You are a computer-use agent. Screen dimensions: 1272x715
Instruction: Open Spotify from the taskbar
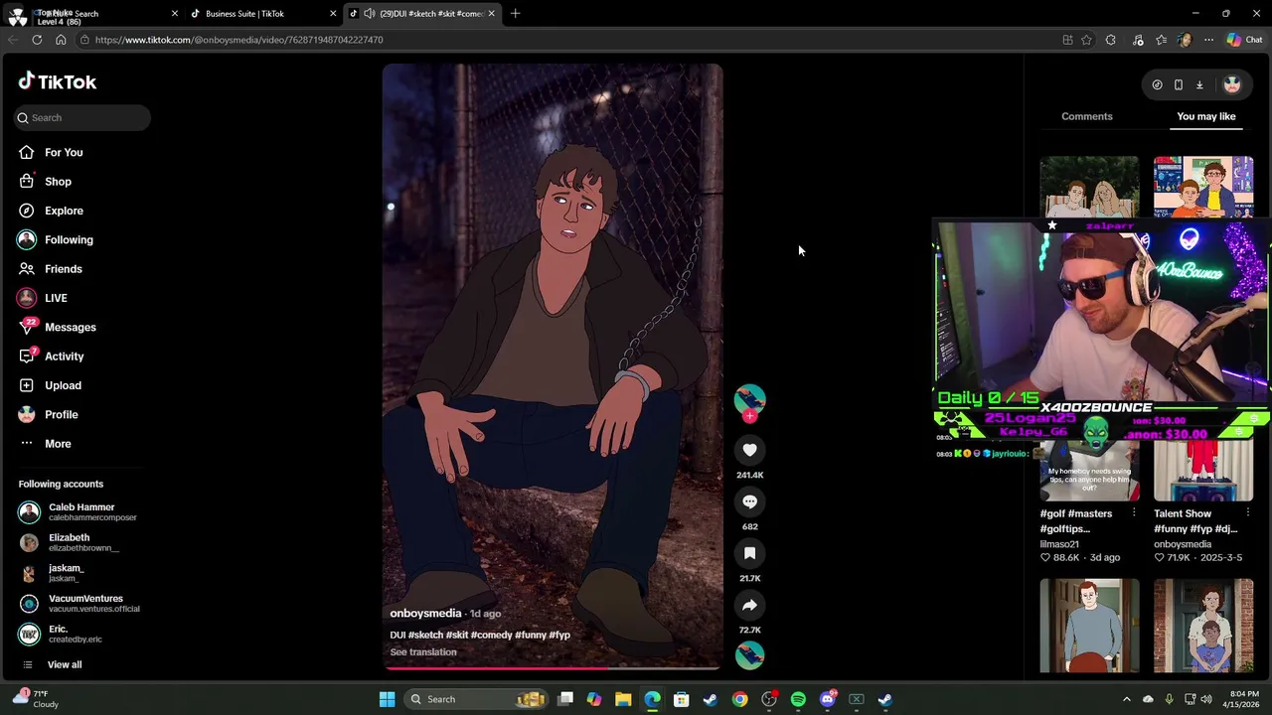(x=798, y=699)
